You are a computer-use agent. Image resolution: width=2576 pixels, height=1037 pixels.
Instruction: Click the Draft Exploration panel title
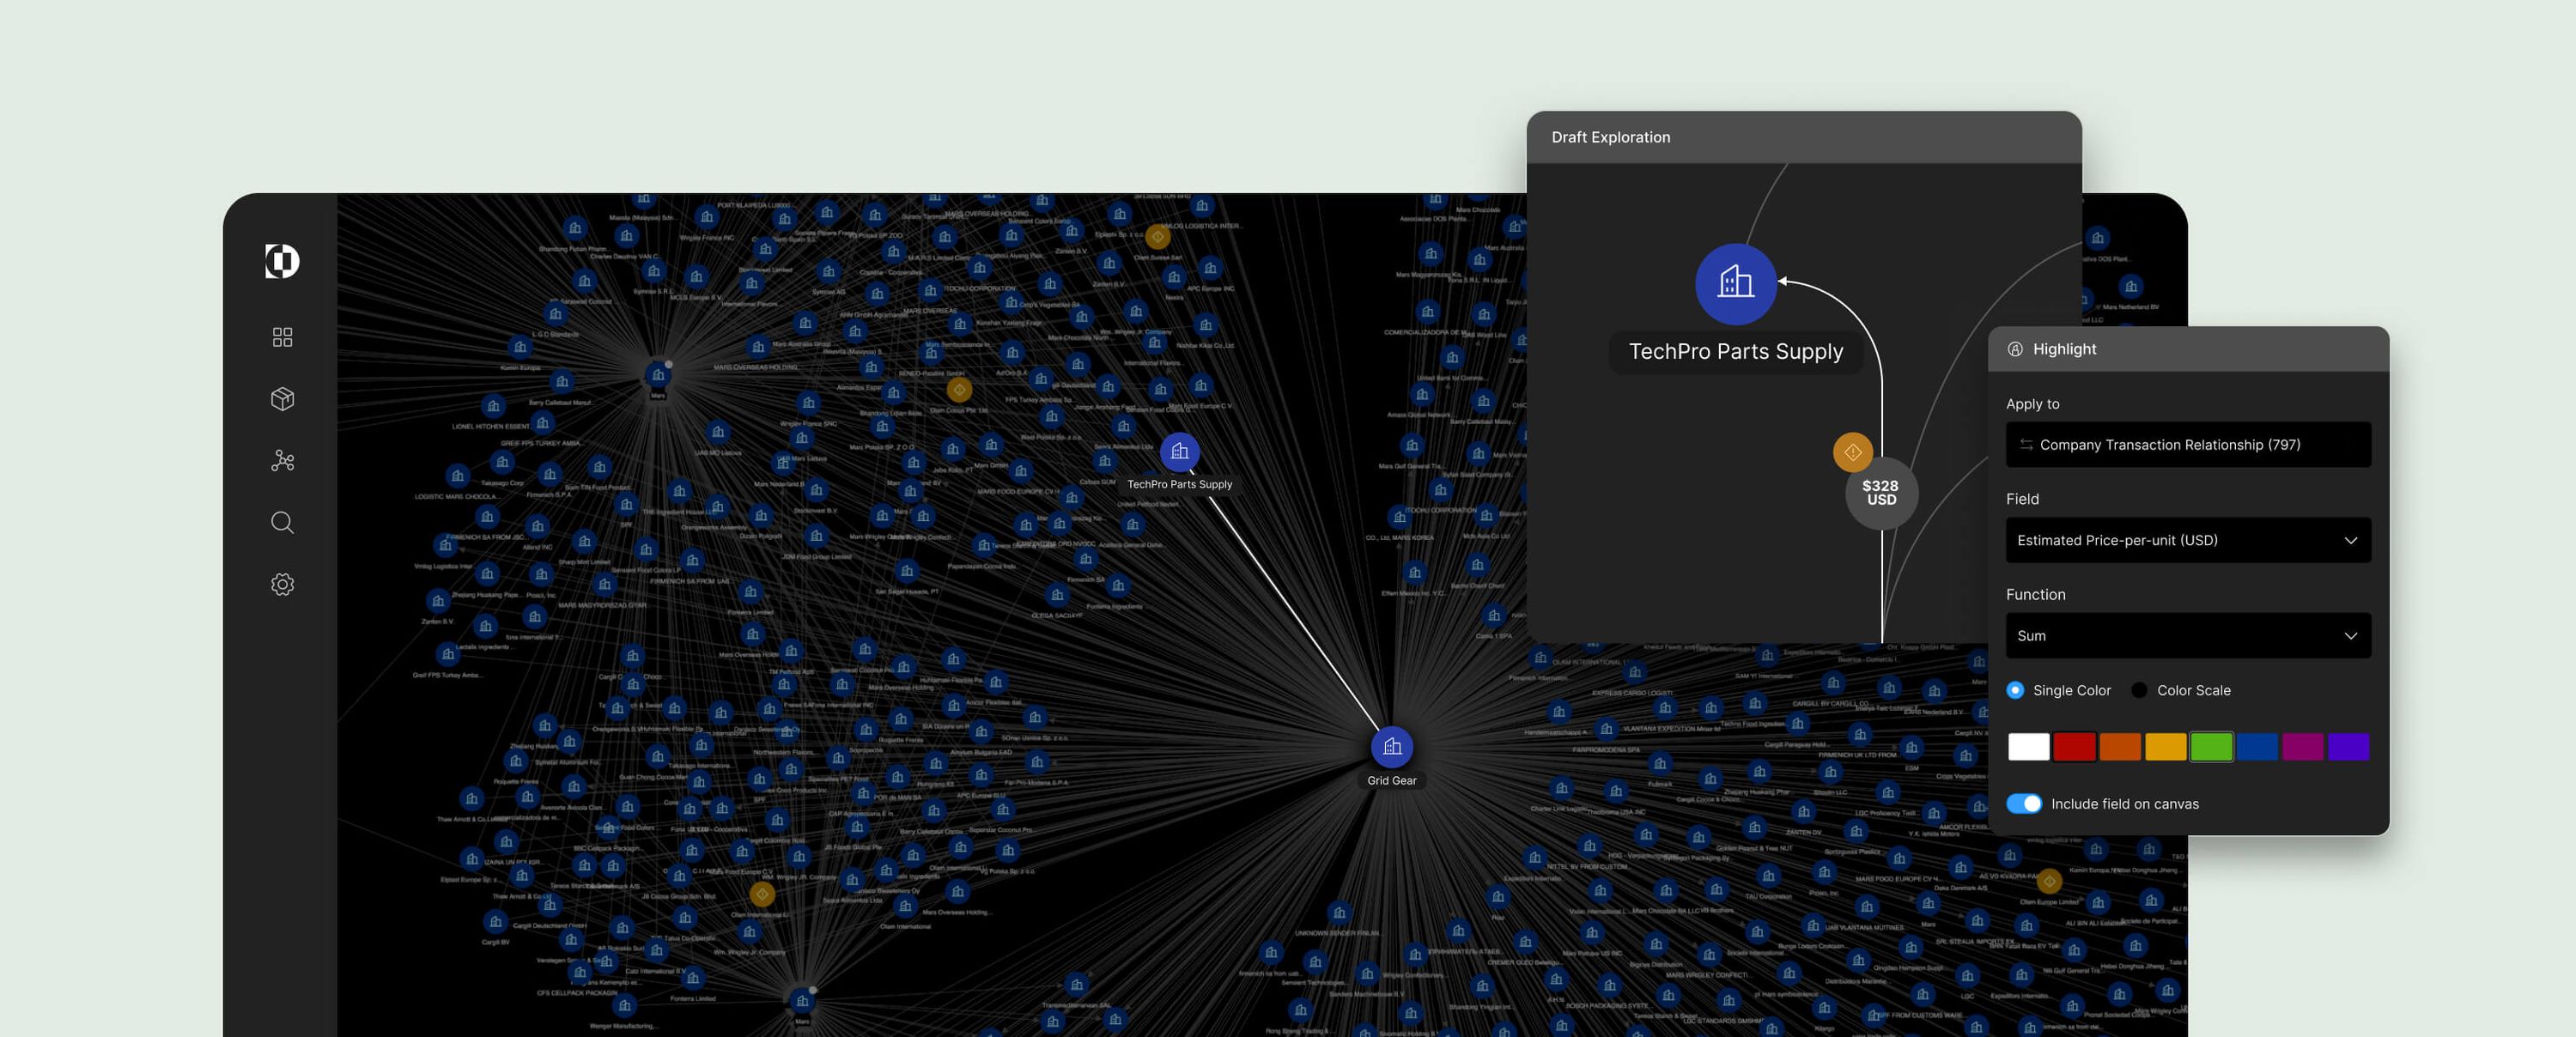point(1610,137)
